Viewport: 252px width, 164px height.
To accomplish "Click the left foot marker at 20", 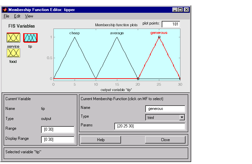I will click(x=138, y=78).
